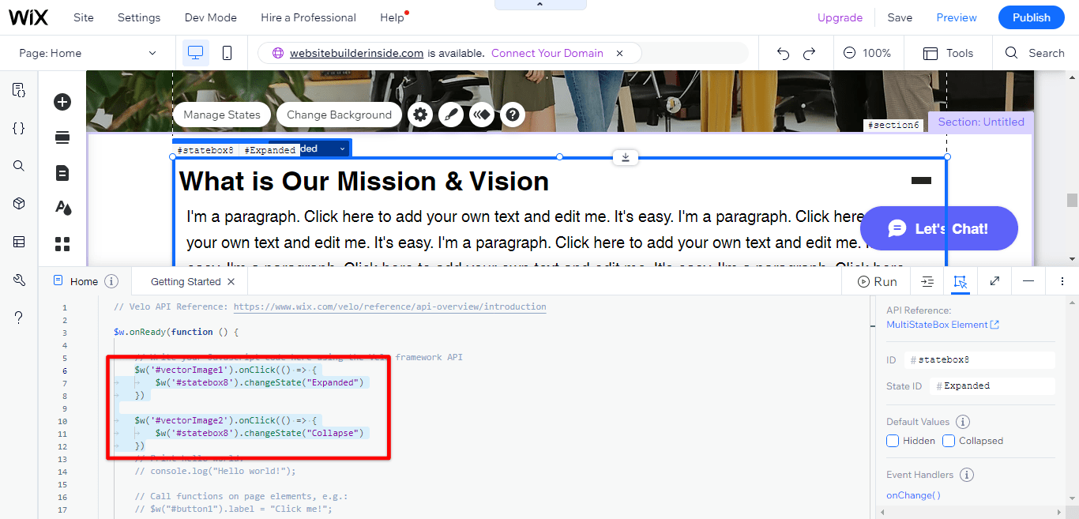
Task: Switch to mobile editor view
Action: tap(227, 52)
